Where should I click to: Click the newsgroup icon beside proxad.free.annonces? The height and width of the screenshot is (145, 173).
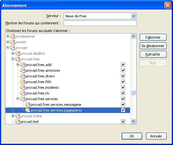tap(23, 70)
